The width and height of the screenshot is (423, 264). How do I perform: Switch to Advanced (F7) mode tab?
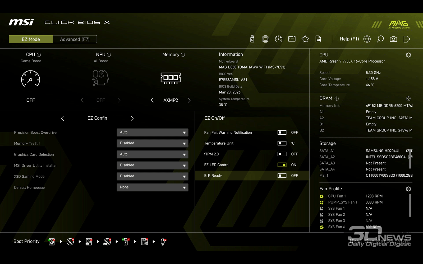75,39
